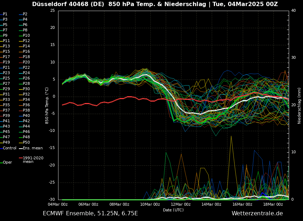The image size is (303, 221).
Task: Click the 10Mar 00z date tick
Action: click(x=150, y=204)
